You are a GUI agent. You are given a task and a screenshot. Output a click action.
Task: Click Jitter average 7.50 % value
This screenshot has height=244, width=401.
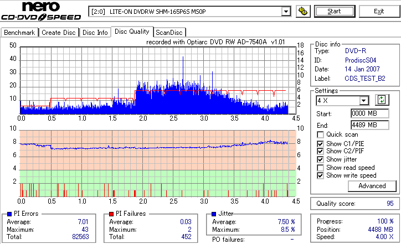286,222
